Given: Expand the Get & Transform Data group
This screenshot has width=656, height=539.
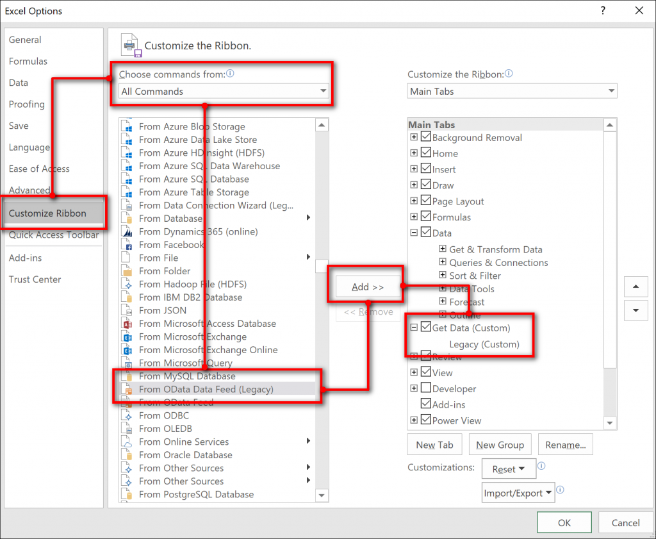Looking at the screenshot, I should pos(442,249).
